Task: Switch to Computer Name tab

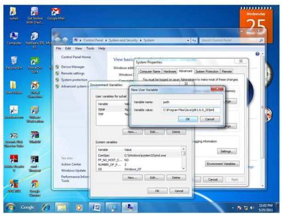Action: coord(150,71)
